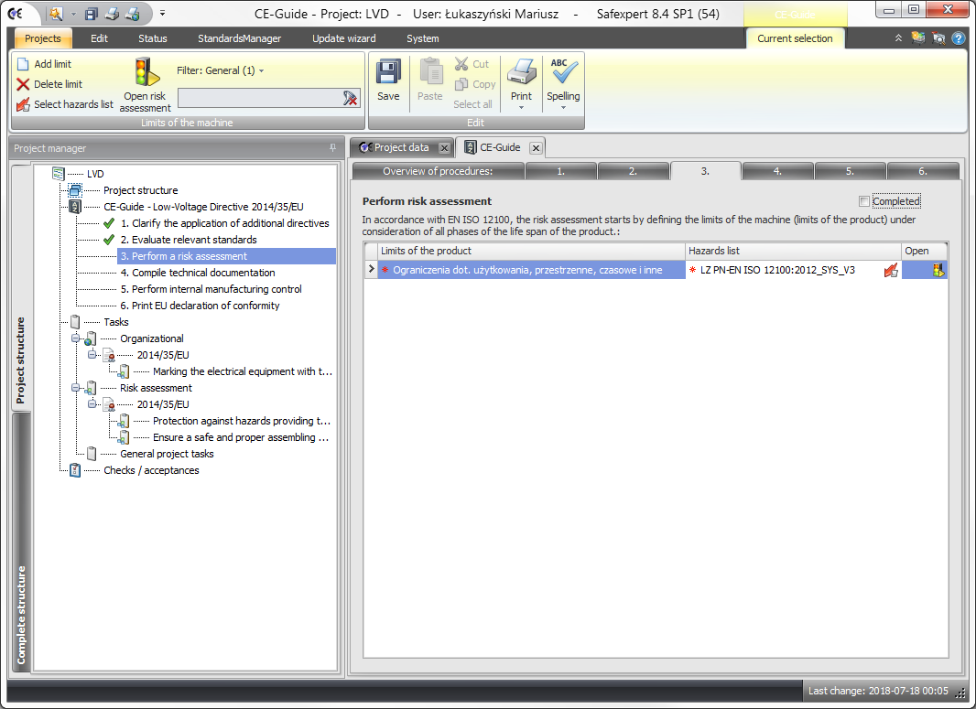
Task: Select 4. Compile technical documentation
Action: [x=197, y=273]
